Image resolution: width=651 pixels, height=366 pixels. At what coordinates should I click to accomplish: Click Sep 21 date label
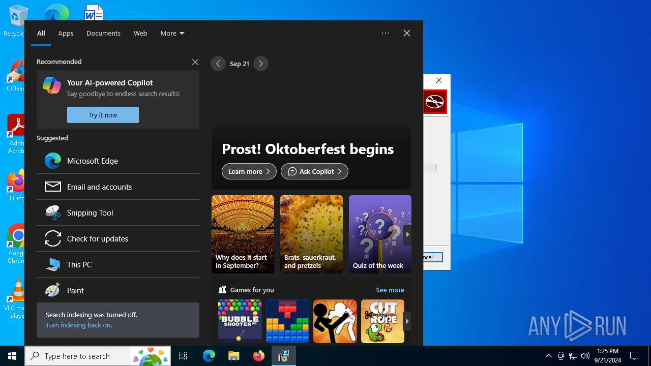pos(240,64)
